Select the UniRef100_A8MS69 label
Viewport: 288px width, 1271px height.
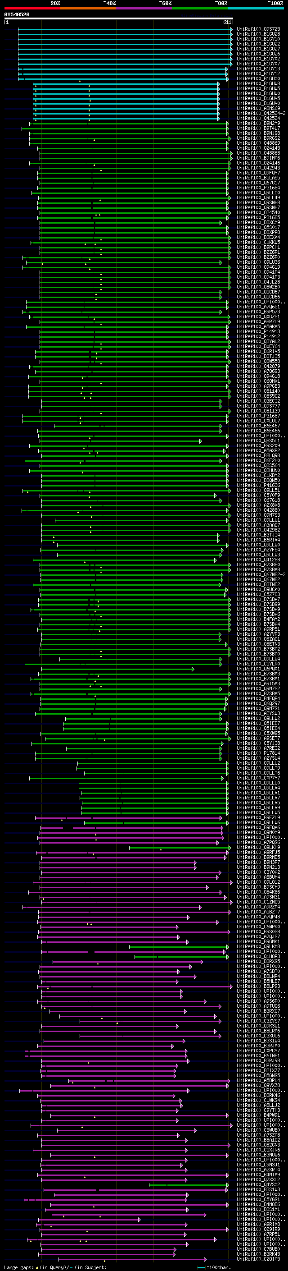(258, 109)
